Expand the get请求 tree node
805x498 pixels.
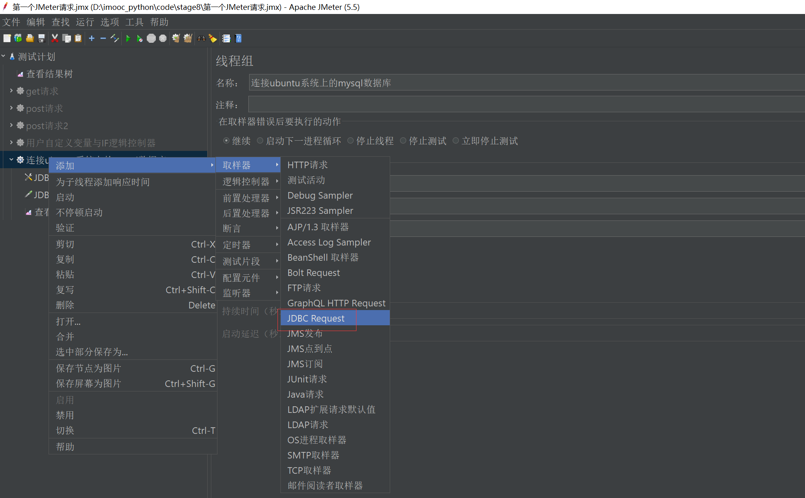click(x=11, y=91)
